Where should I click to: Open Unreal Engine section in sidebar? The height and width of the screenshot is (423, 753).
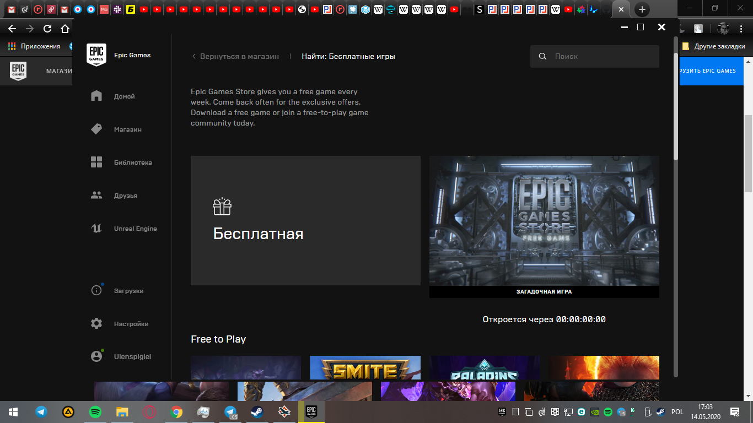(124, 229)
